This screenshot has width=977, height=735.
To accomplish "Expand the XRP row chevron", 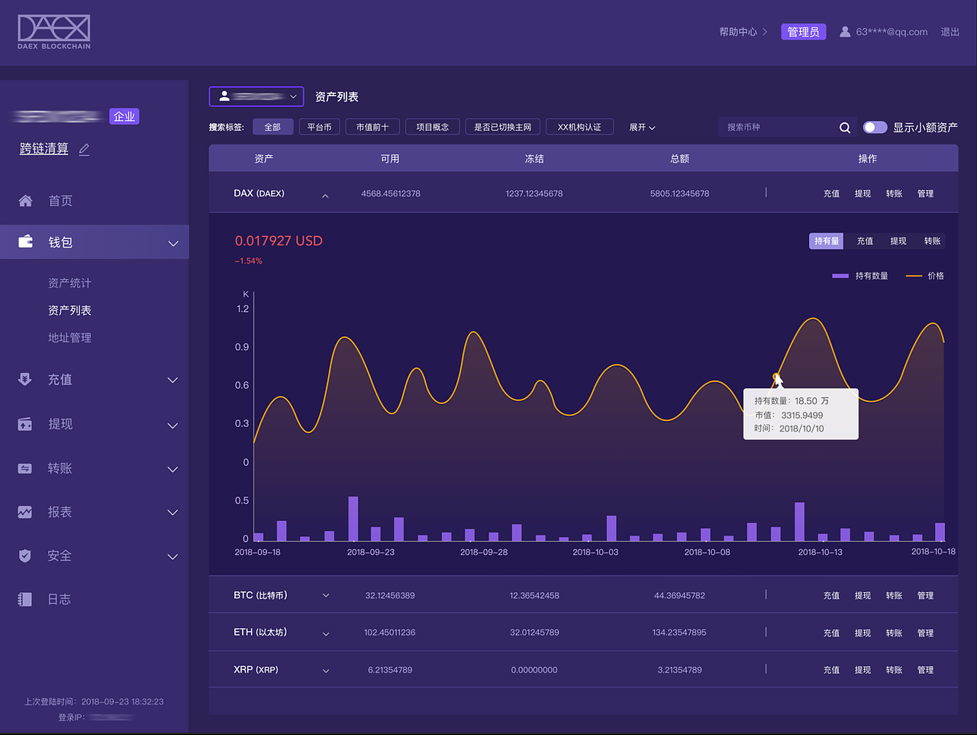I will (x=326, y=671).
